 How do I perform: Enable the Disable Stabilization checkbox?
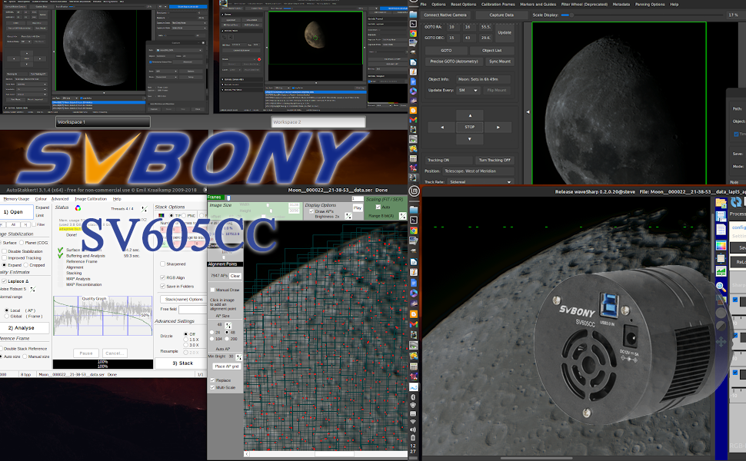coord(4,251)
